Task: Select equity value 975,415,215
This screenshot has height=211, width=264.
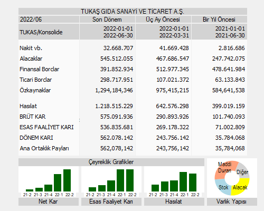Action: point(173,90)
